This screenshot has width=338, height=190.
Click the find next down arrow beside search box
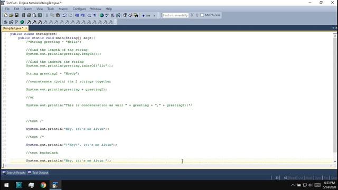192,15
